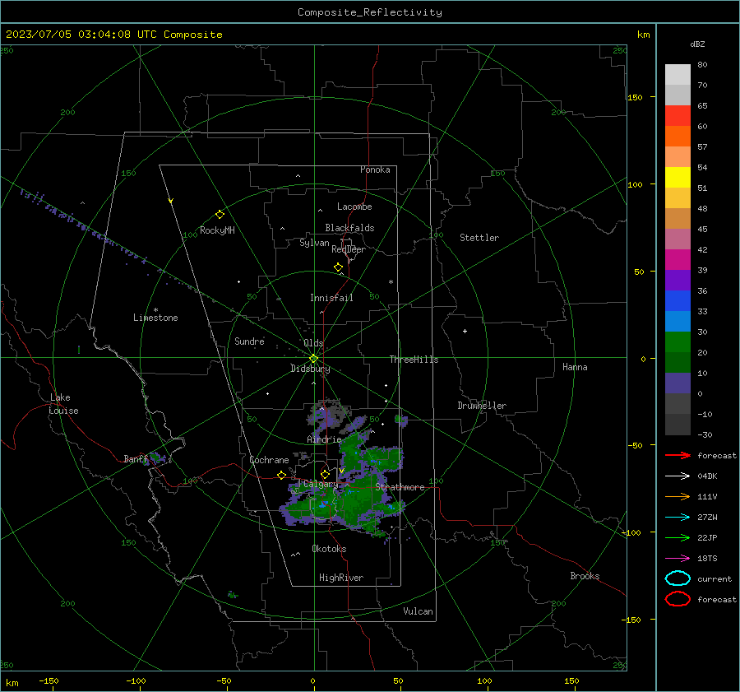
Task: Click the HighRiver city label
Action: (x=341, y=578)
